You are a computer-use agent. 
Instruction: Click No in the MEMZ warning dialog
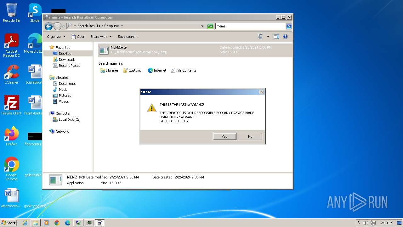click(250, 137)
